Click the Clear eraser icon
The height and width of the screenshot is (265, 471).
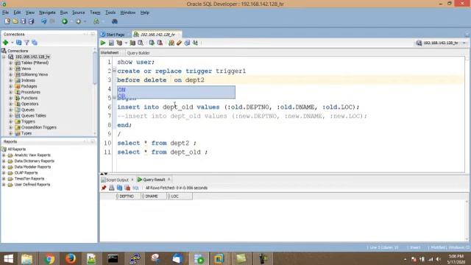pyautogui.click(x=180, y=43)
